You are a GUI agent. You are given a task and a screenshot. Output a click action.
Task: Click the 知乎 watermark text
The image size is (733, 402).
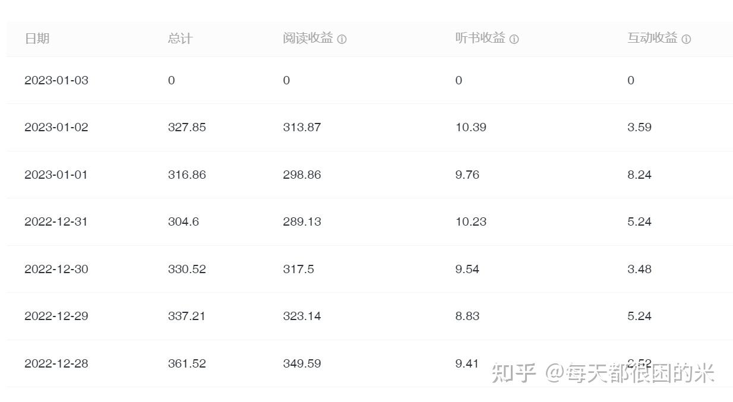coord(514,373)
